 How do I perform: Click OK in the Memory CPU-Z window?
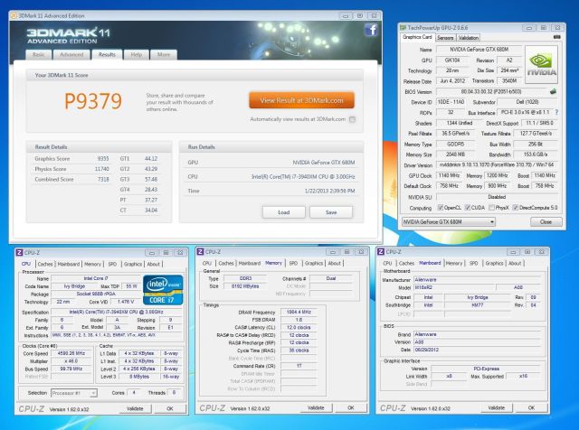point(351,408)
